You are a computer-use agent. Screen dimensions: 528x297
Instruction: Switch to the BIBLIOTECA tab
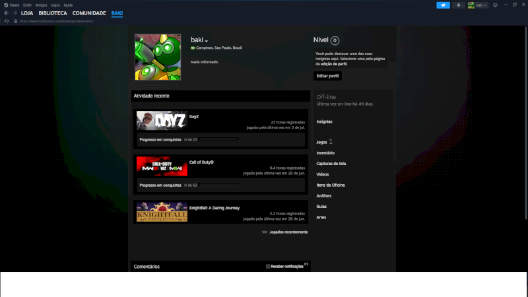tap(52, 13)
